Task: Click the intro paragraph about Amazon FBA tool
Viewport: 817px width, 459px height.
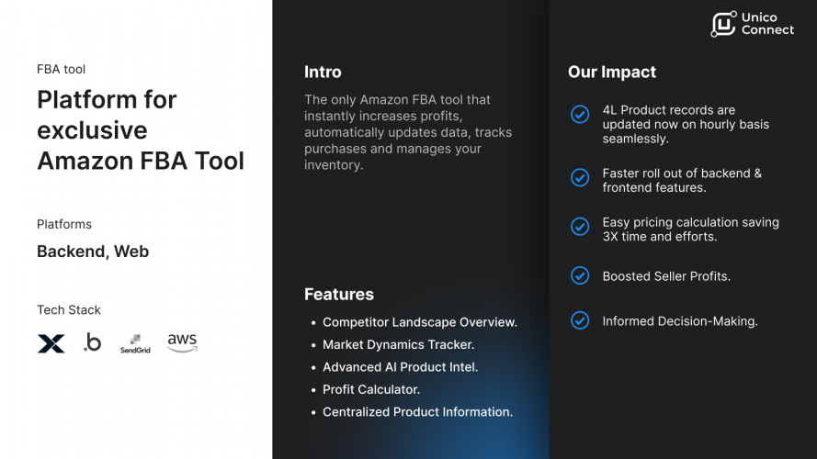Action: [x=408, y=132]
